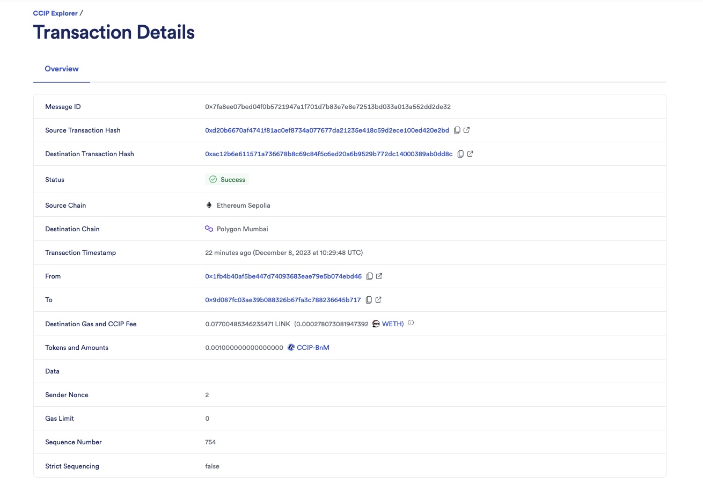Open From address external link icon
This screenshot has height=498, width=703.
tap(379, 276)
